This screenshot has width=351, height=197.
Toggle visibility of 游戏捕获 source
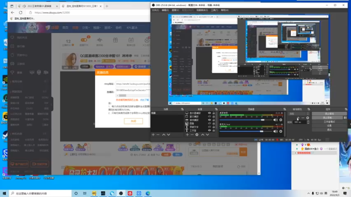209,120
